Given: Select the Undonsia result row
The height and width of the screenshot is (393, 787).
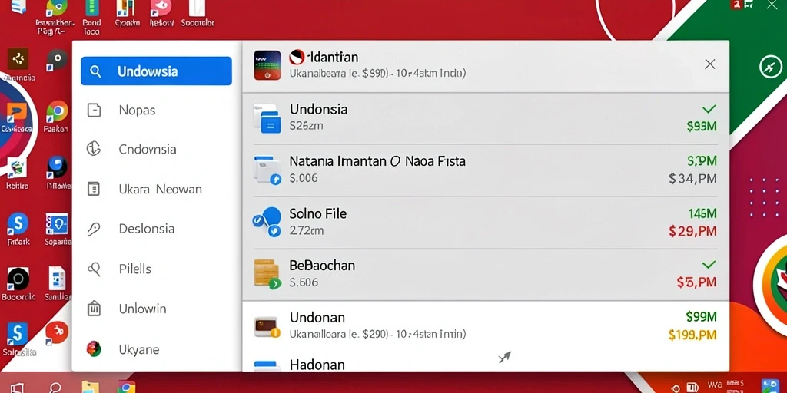Looking at the screenshot, I should pyautogui.click(x=486, y=118).
